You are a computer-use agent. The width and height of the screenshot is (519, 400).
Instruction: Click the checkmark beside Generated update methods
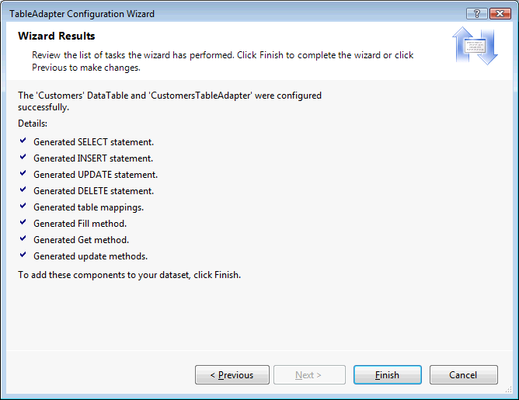point(23,256)
